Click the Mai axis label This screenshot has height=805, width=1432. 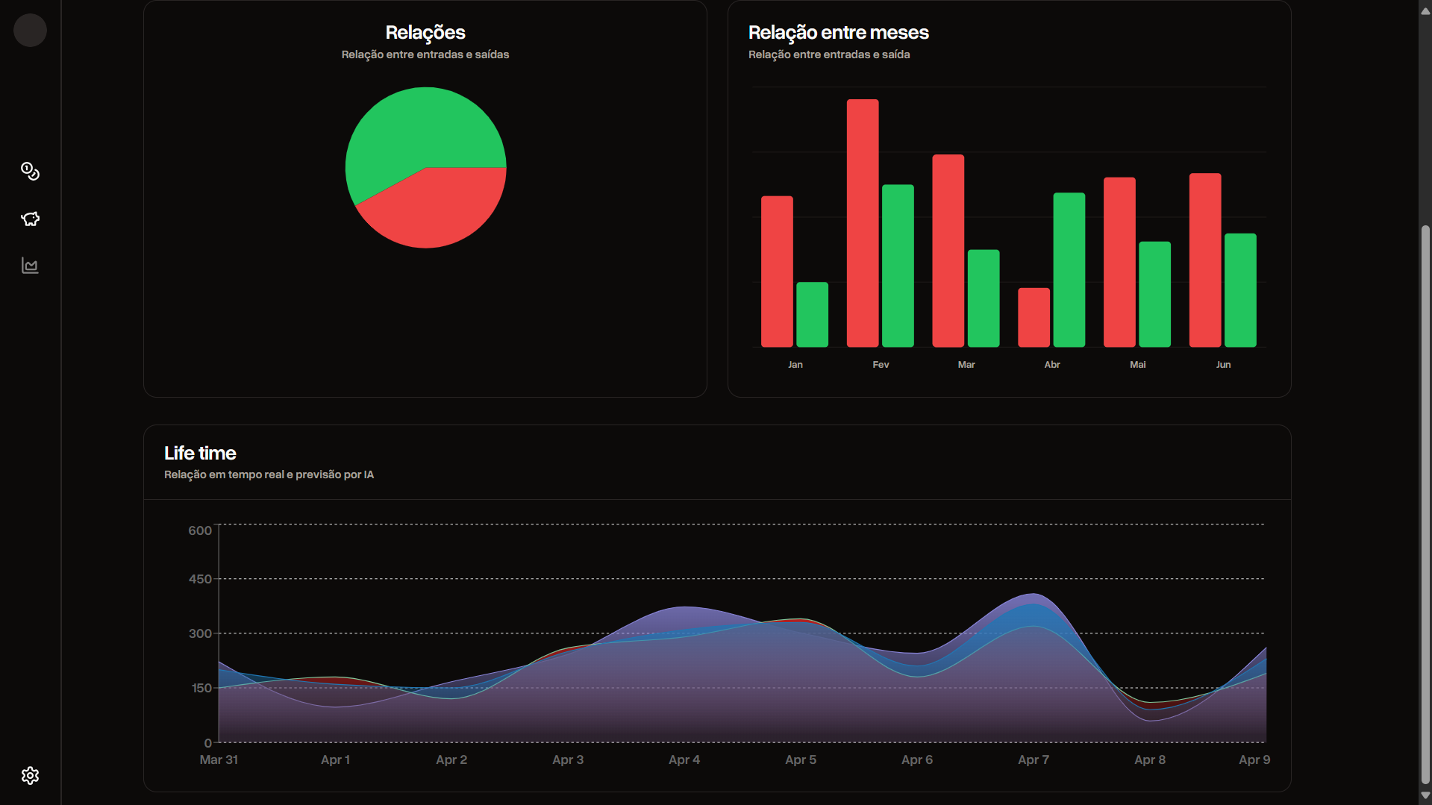[x=1137, y=365]
